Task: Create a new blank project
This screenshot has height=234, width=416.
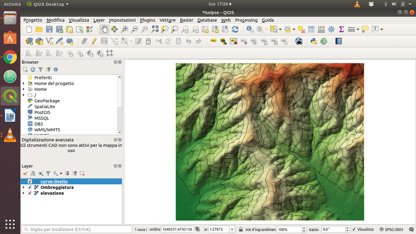Action: (29, 29)
